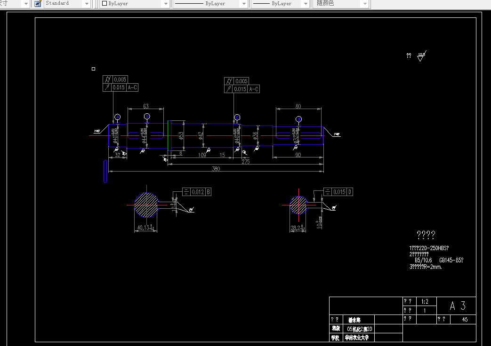Image resolution: width=491 pixels, height=346 pixels.
Task: Select the note ending in R=2mm
Action: [x=426, y=267]
